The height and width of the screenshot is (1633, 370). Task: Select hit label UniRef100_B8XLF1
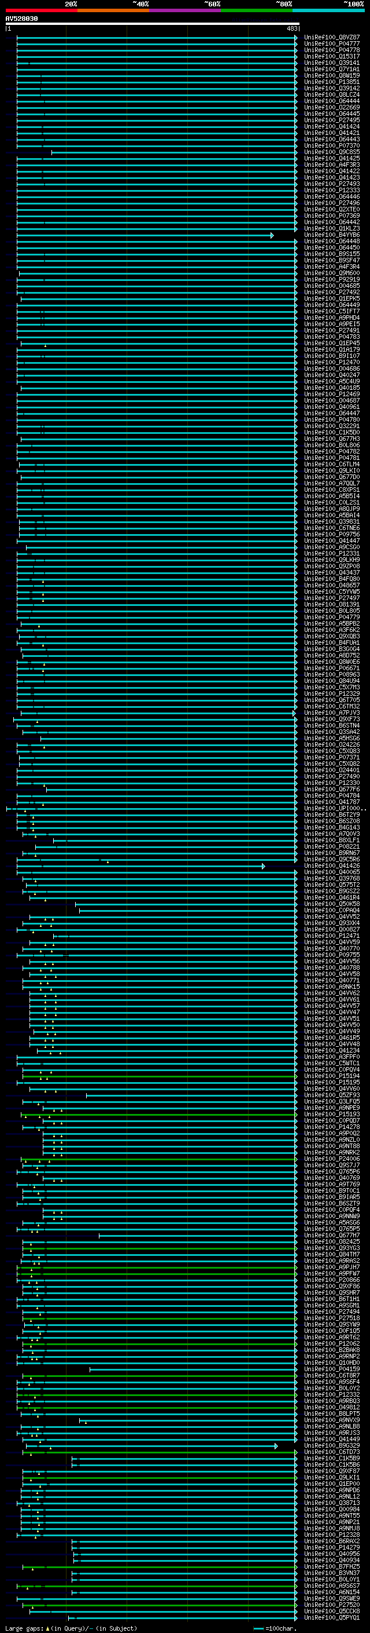coord(331,840)
